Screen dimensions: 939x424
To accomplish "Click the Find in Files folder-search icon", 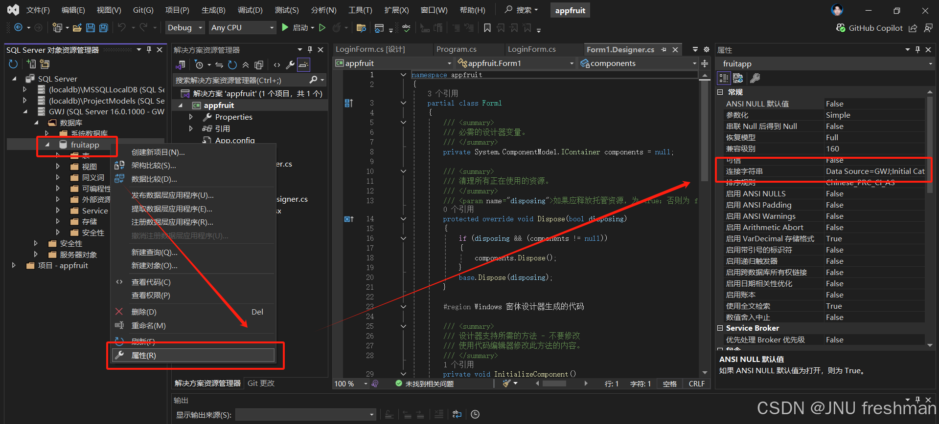I will coord(361,28).
